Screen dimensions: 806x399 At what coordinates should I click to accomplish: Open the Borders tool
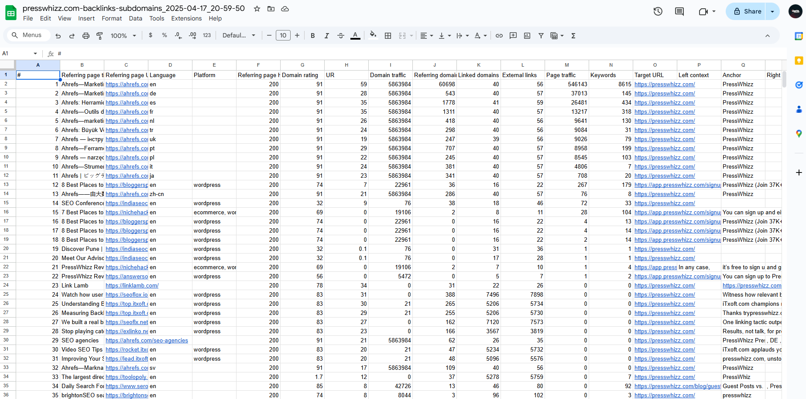(388, 36)
